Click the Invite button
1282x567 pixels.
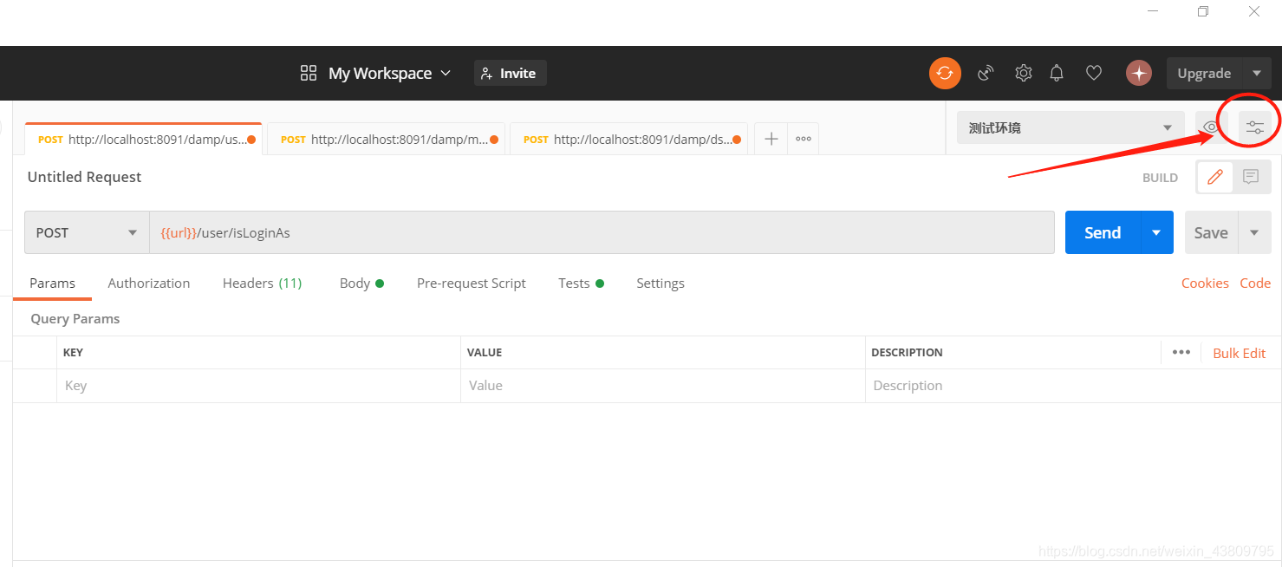pos(510,74)
